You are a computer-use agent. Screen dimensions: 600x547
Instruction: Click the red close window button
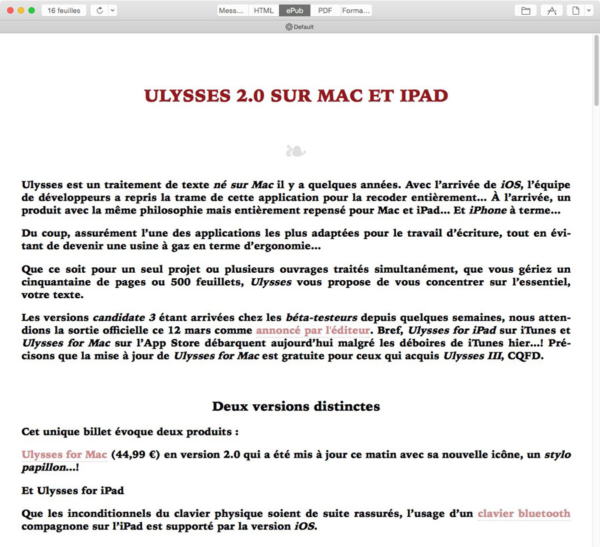pos(10,10)
